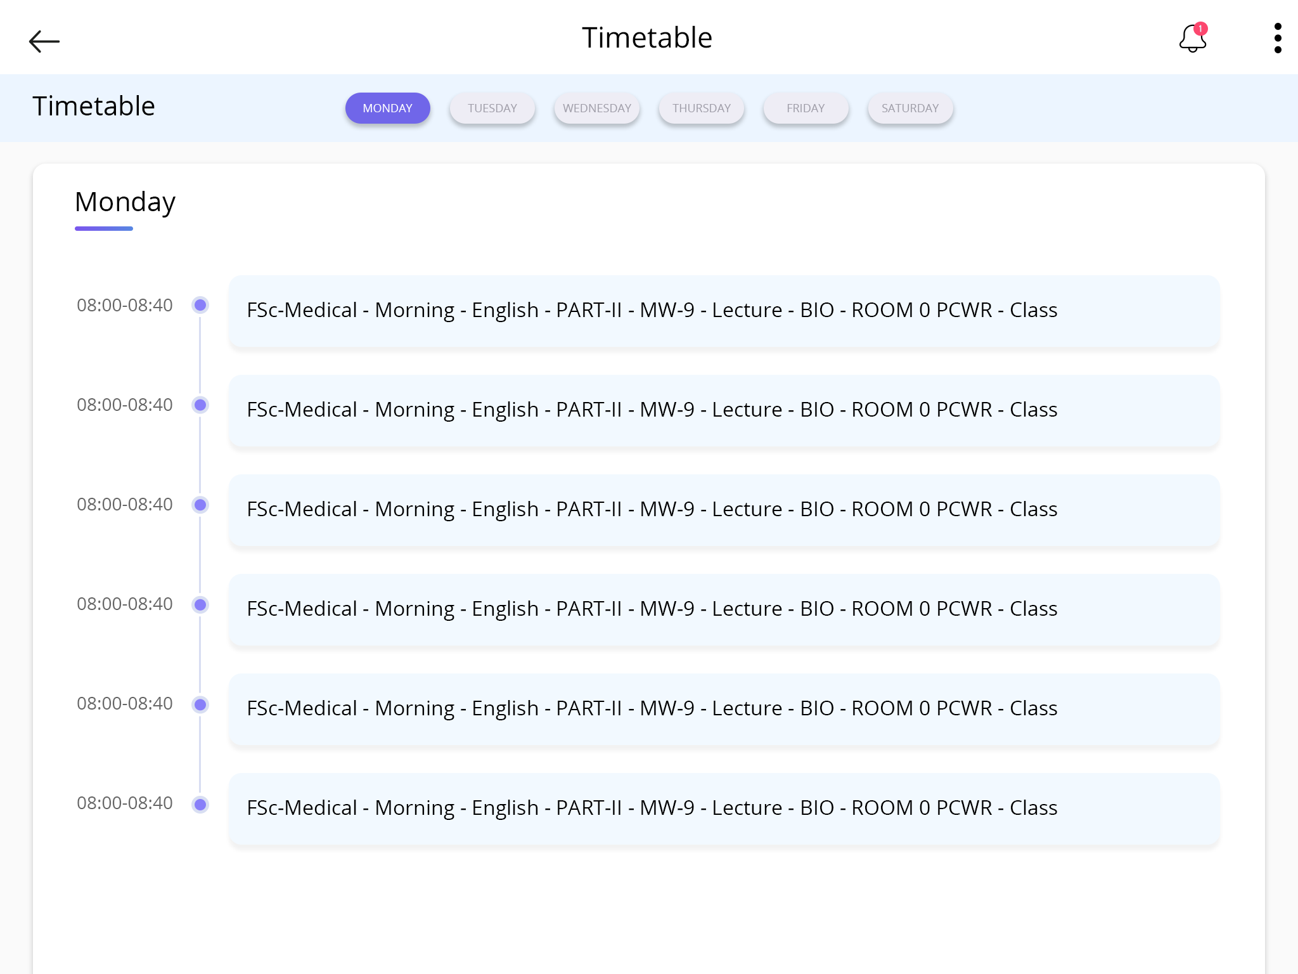Screen dimensions: 1298x974
Task: Open the three-dot overflow menu
Action: click(x=1280, y=37)
